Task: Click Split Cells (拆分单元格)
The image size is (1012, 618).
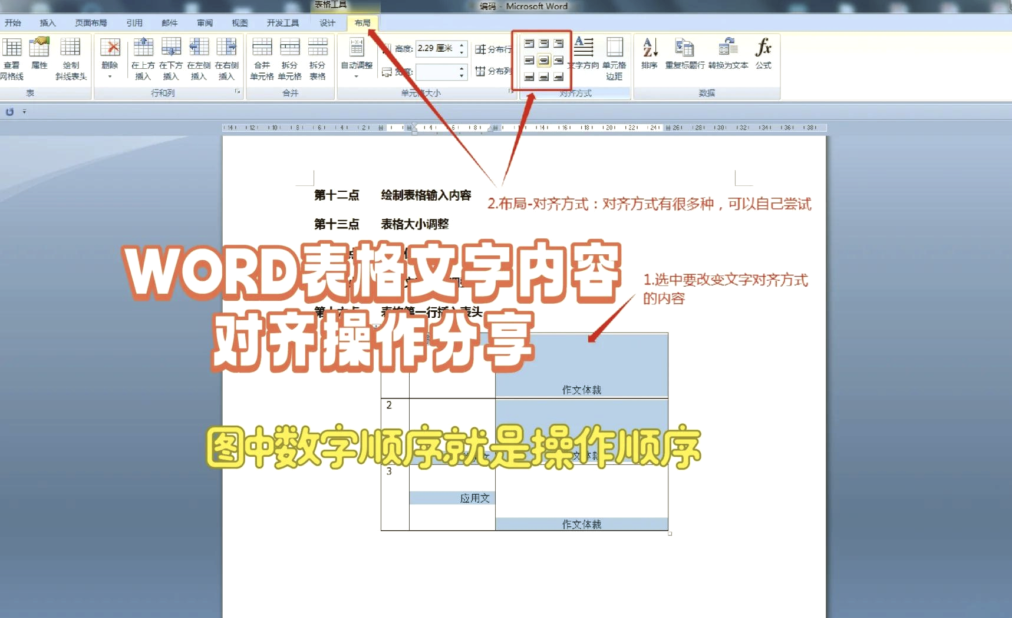Action: tap(289, 58)
